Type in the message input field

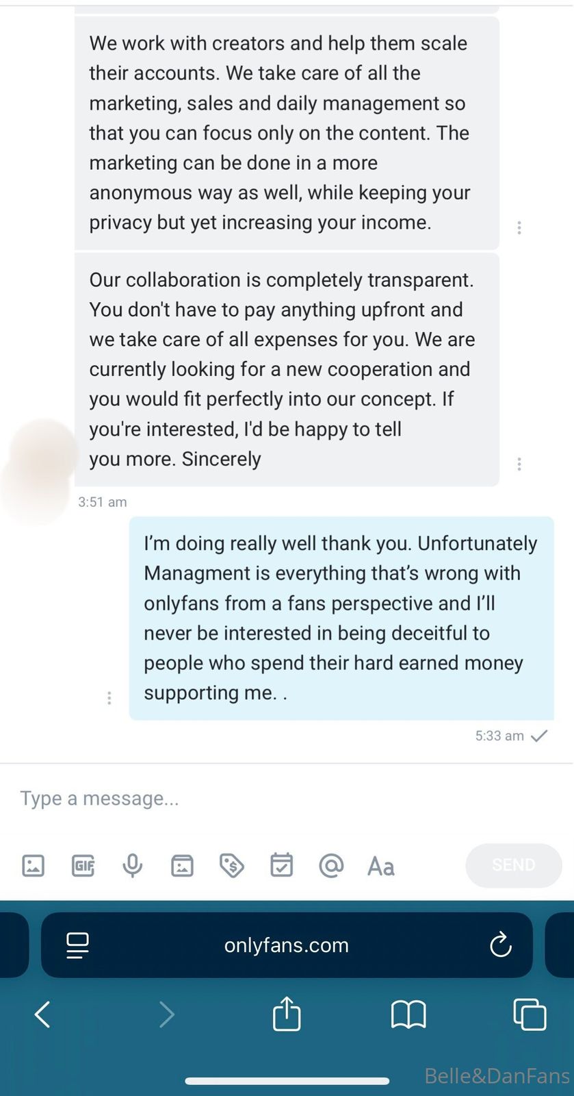tap(274, 799)
